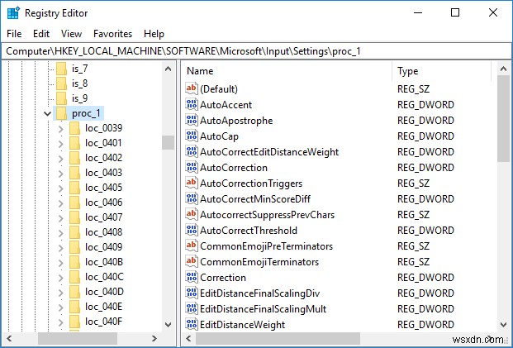513x348 pixels.
Task: Click the Type column header
Action: 444,71
